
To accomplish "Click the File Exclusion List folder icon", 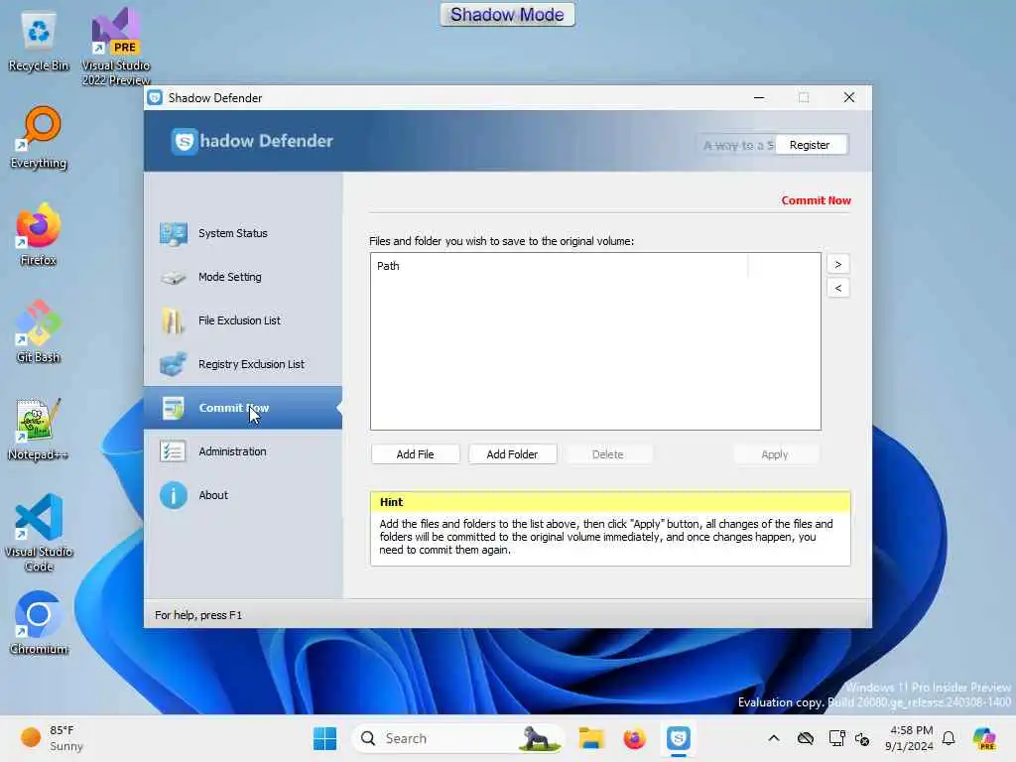I will 174,320.
